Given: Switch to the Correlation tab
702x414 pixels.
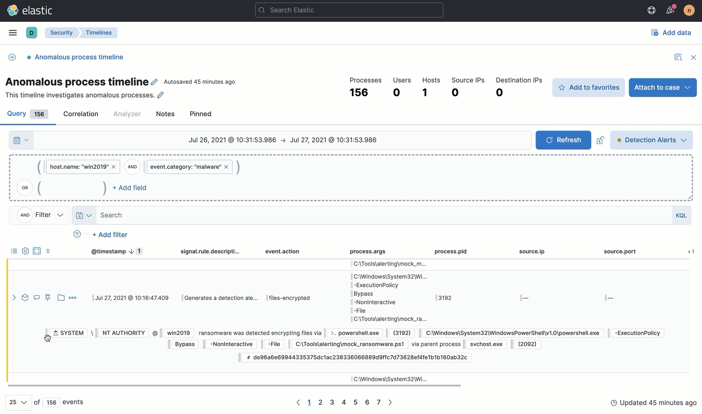Looking at the screenshot, I should (x=80, y=114).
